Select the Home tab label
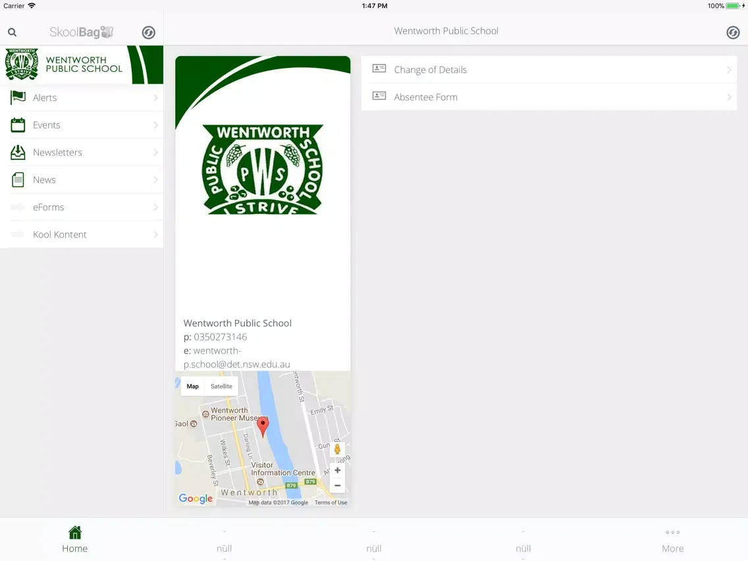748x561 pixels. coord(75,548)
